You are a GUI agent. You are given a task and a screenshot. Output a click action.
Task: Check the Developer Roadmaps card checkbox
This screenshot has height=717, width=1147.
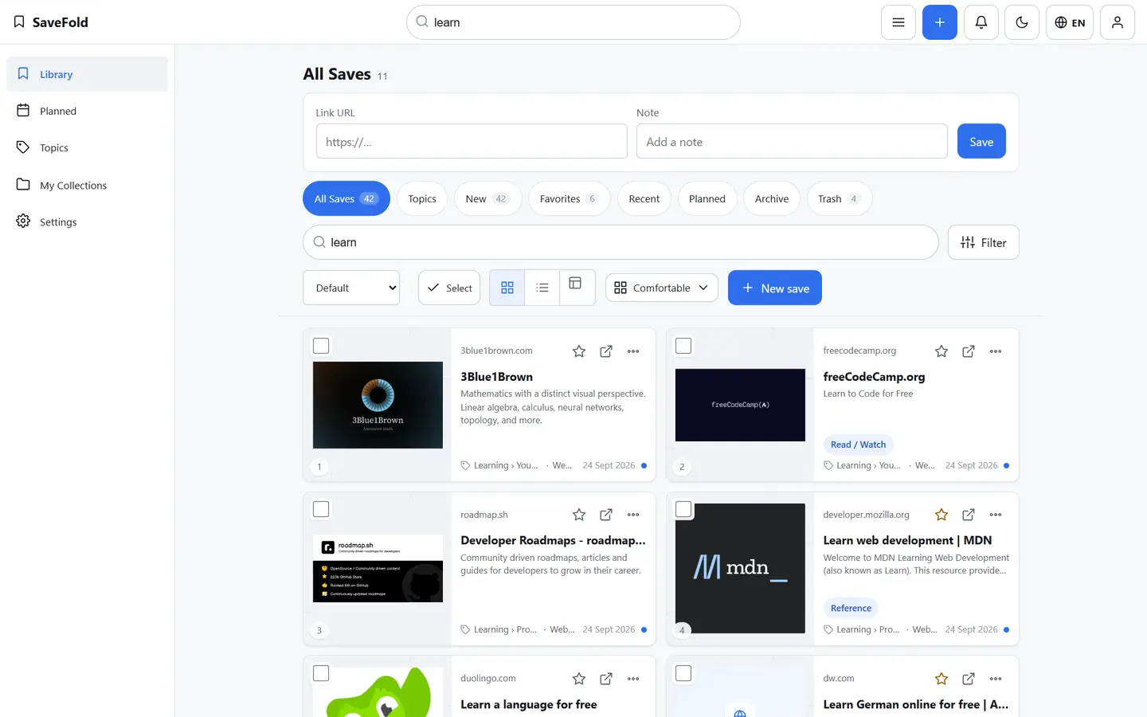click(x=321, y=509)
